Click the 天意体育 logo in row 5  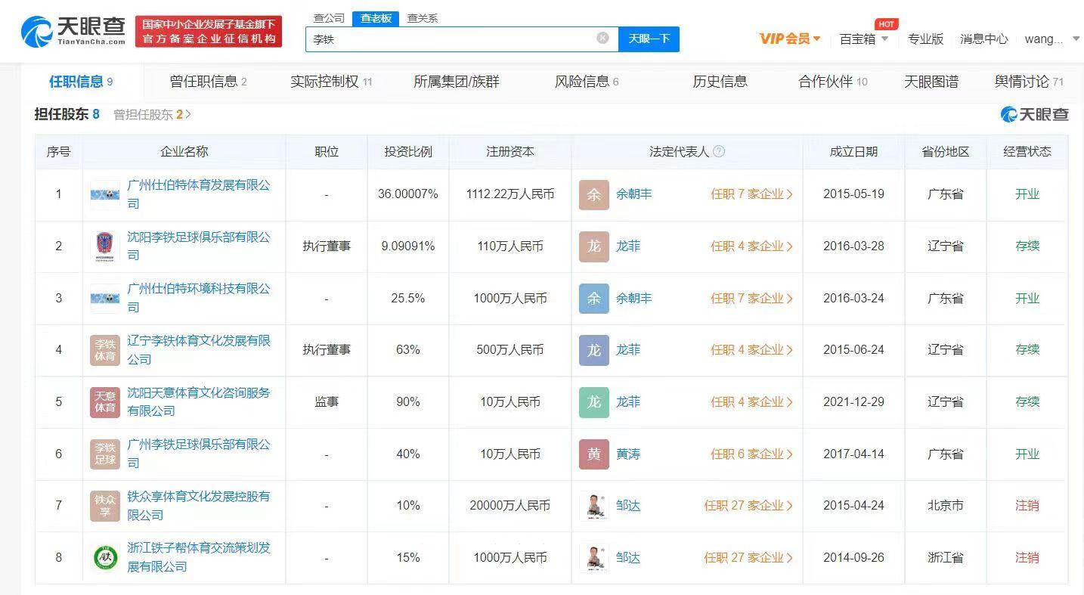(105, 402)
